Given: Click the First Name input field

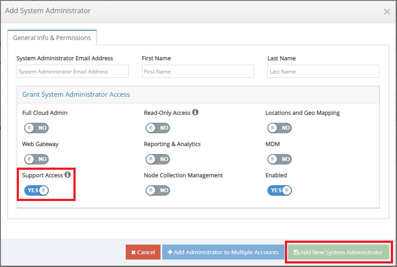Looking at the screenshot, I should (x=198, y=71).
